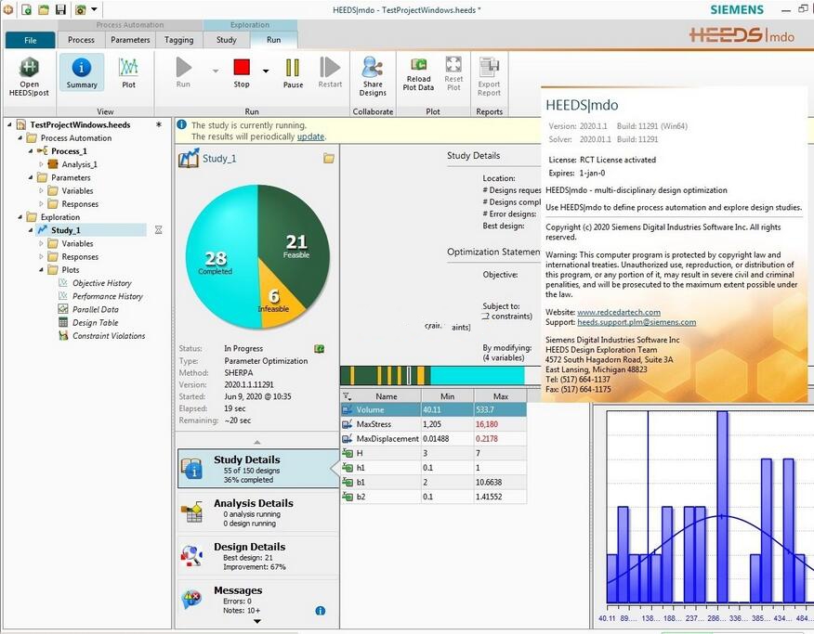Open Constraint Violations plot
This screenshot has width=814, height=634.
pyautogui.click(x=109, y=336)
